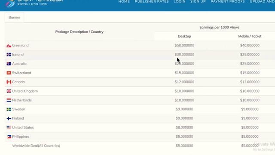Click the Switzerland country name
The height and width of the screenshot is (155, 275).
[21, 73]
